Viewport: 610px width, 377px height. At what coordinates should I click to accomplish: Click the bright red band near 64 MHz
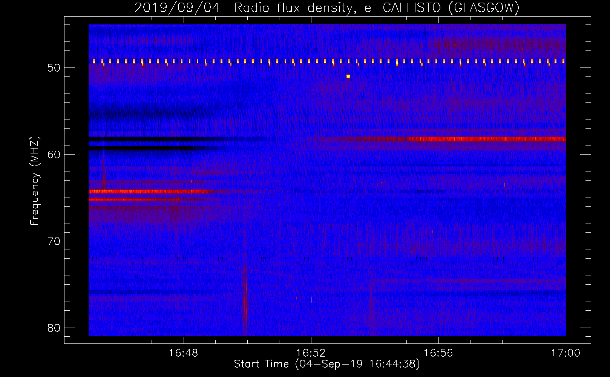click(x=149, y=192)
